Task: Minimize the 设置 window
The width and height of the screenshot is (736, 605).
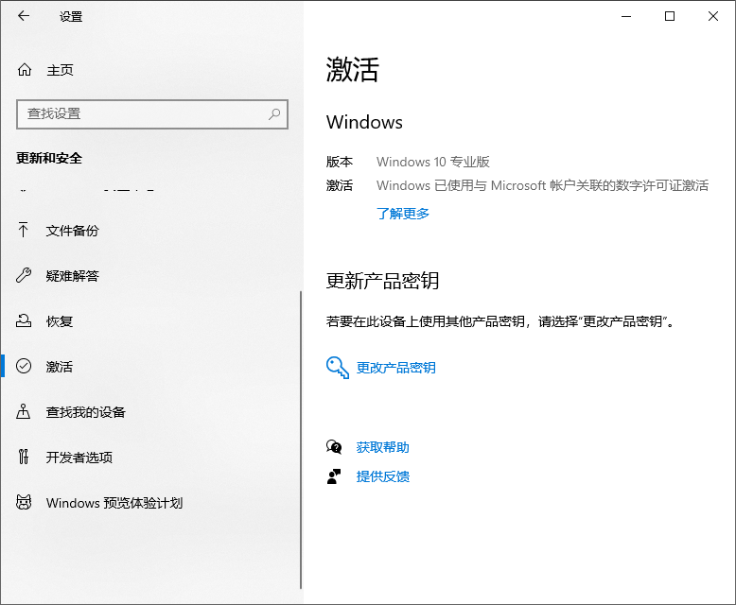Action: click(x=626, y=16)
